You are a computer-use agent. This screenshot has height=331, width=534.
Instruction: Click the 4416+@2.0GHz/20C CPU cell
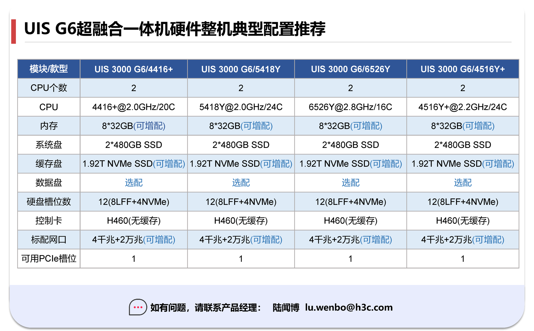[133, 107]
